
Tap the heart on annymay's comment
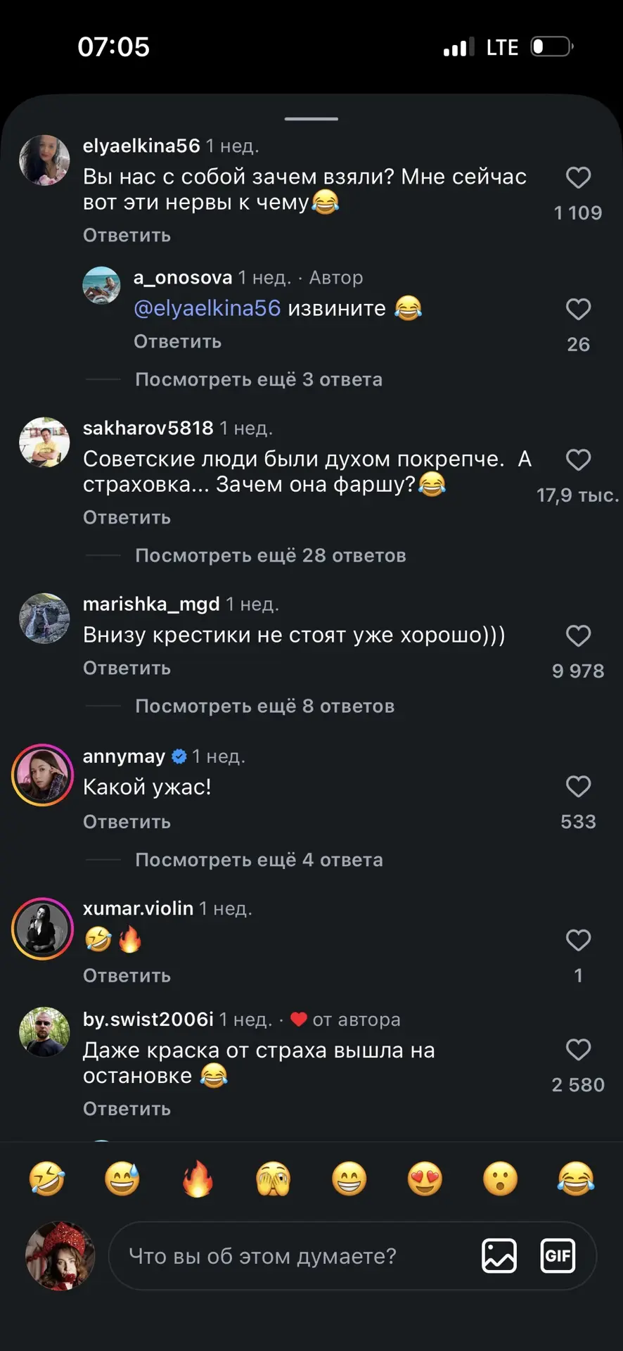tap(578, 787)
